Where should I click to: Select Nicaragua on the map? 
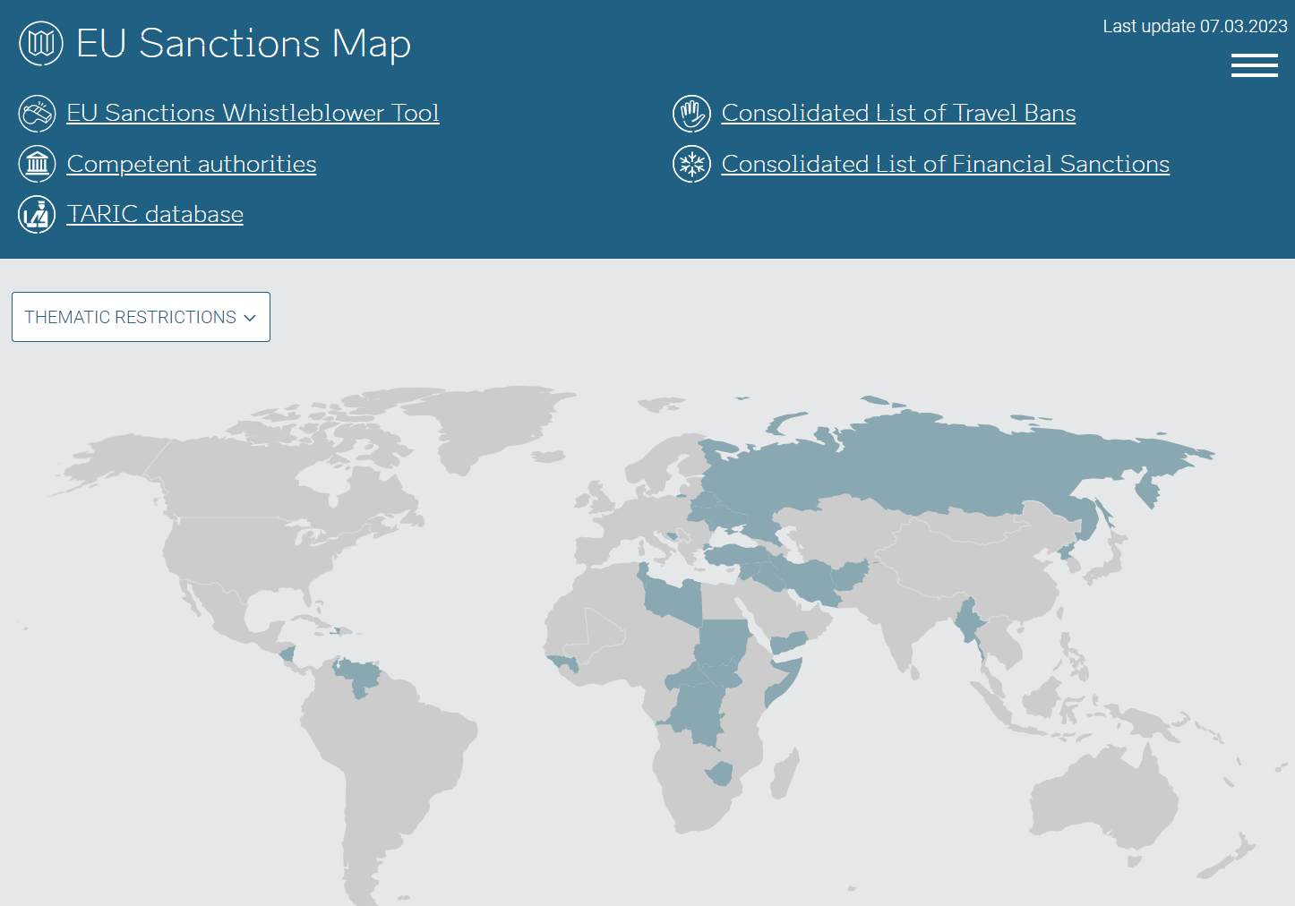[287, 654]
